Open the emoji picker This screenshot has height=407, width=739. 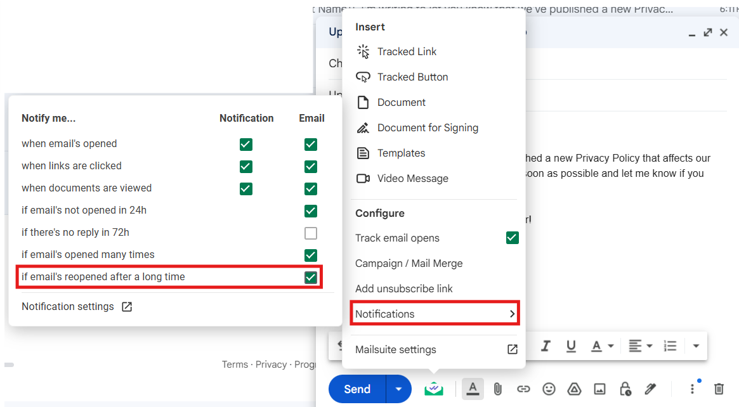(x=549, y=389)
